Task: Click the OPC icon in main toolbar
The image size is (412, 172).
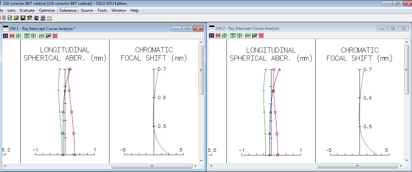Action: pyautogui.click(x=49, y=18)
